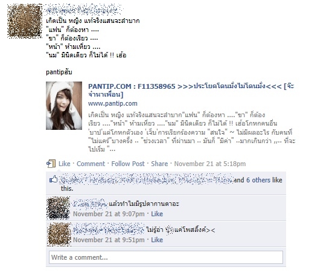Click the thumbs-up icon in the likes row
This screenshot has height=273, width=335.
(53, 179)
